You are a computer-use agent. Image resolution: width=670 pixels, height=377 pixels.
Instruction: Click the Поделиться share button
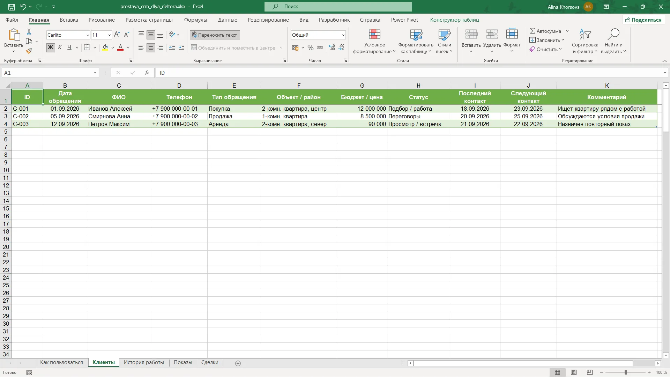coord(643,20)
